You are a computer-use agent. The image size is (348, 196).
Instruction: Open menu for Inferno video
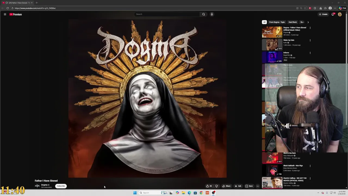coord(310,53)
